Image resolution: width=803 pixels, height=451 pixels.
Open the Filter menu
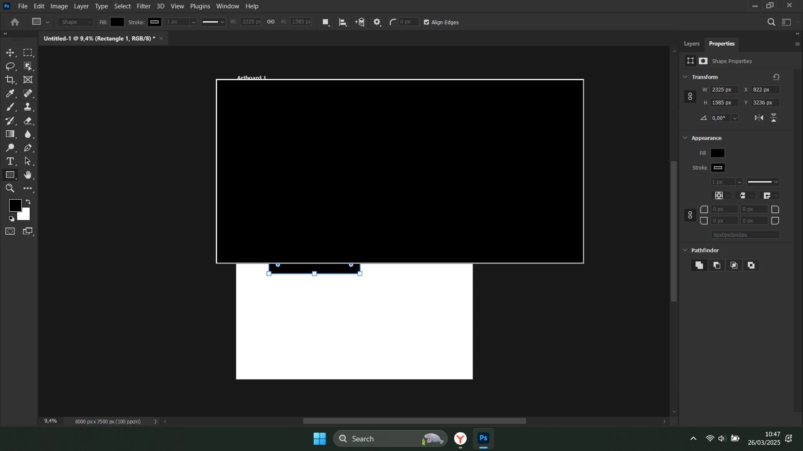pos(143,6)
